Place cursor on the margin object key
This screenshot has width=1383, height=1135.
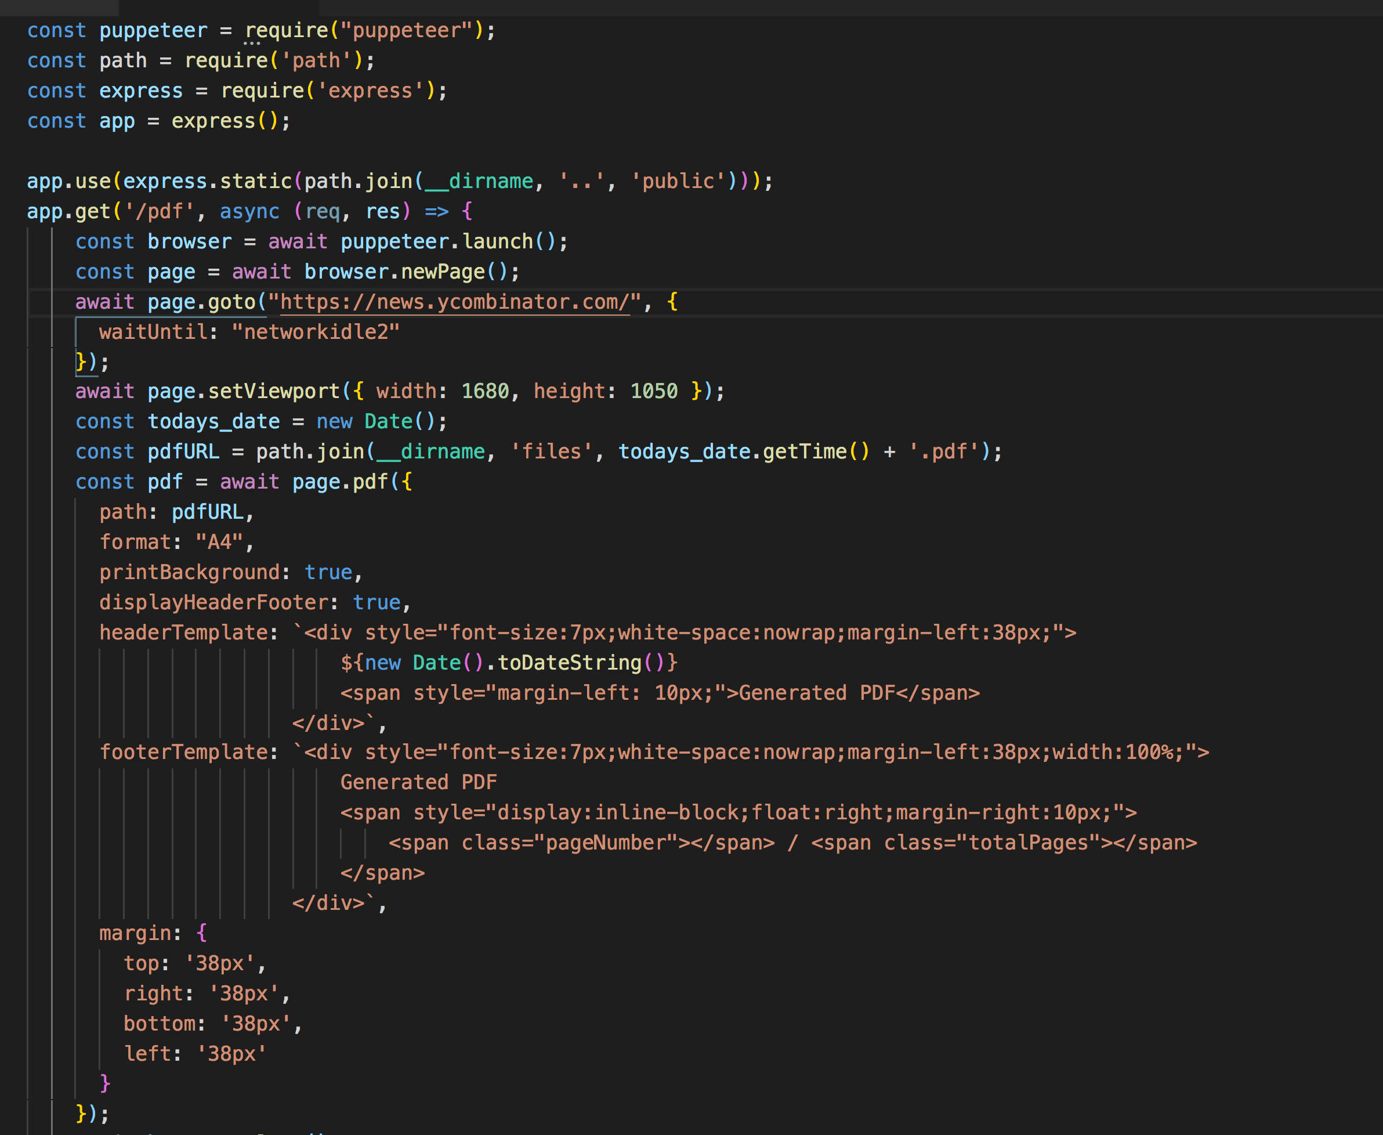(138, 932)
